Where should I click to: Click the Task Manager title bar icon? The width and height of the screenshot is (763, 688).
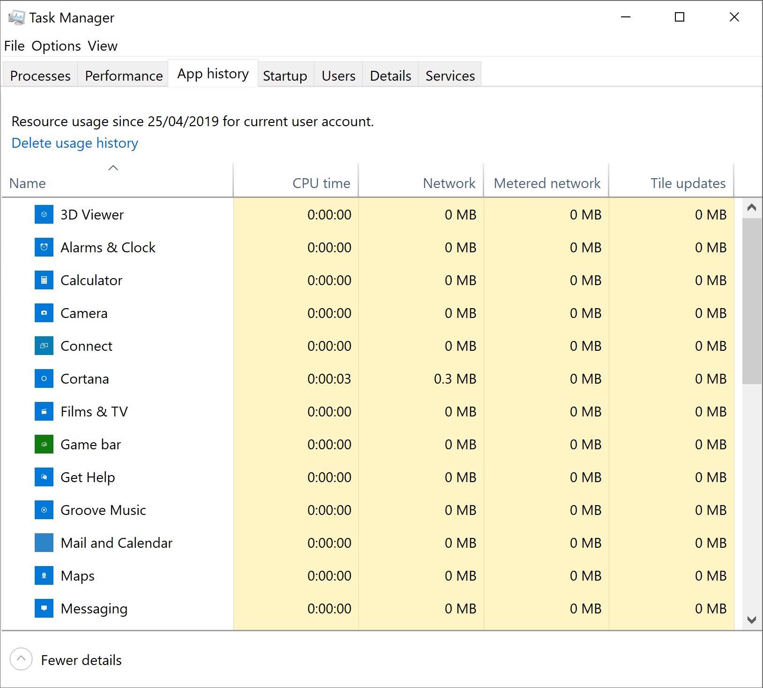tap(16, 18)
